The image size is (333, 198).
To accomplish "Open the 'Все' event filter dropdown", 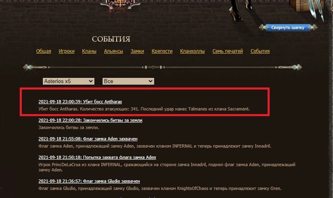I will tap(128, 81).
